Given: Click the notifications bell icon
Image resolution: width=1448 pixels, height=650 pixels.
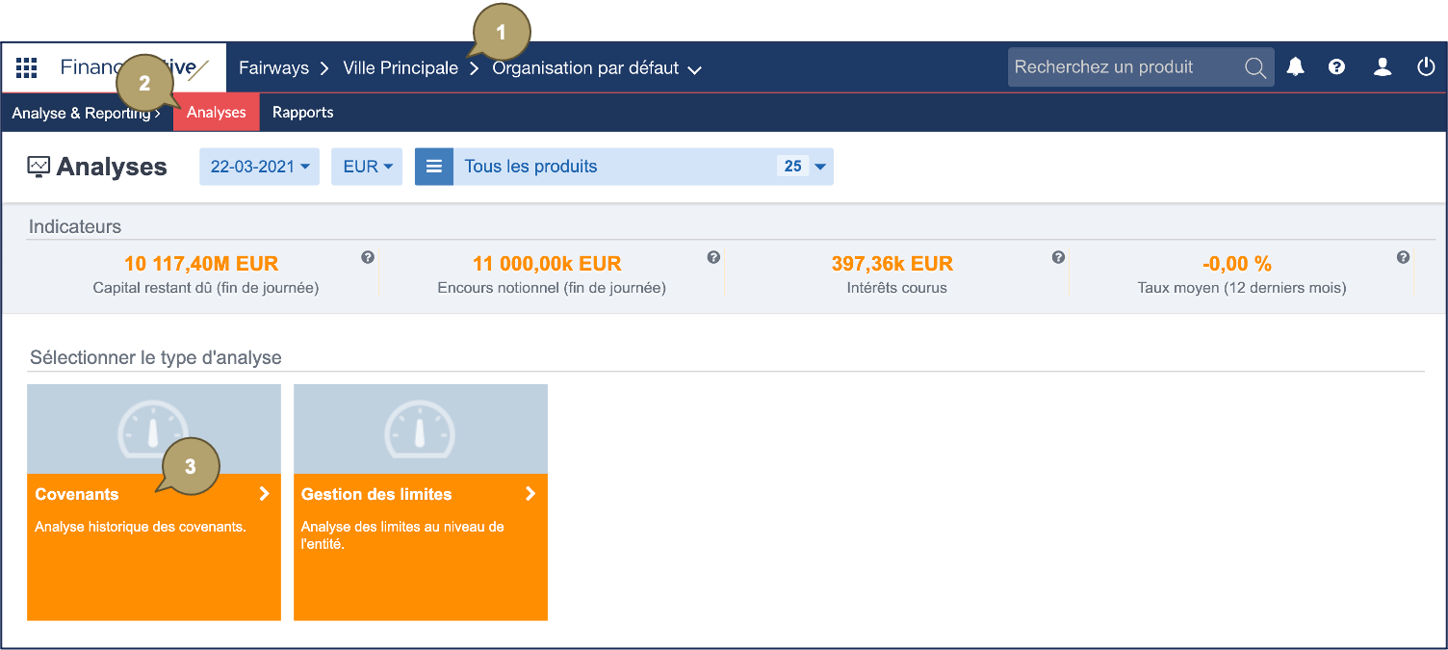Looking at the screenshot, I should coord(1296,67).
